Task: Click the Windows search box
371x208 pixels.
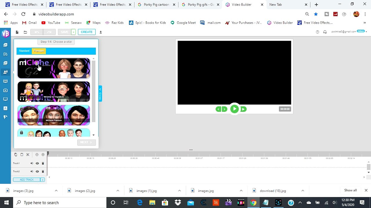Action: tap(60, 203)
